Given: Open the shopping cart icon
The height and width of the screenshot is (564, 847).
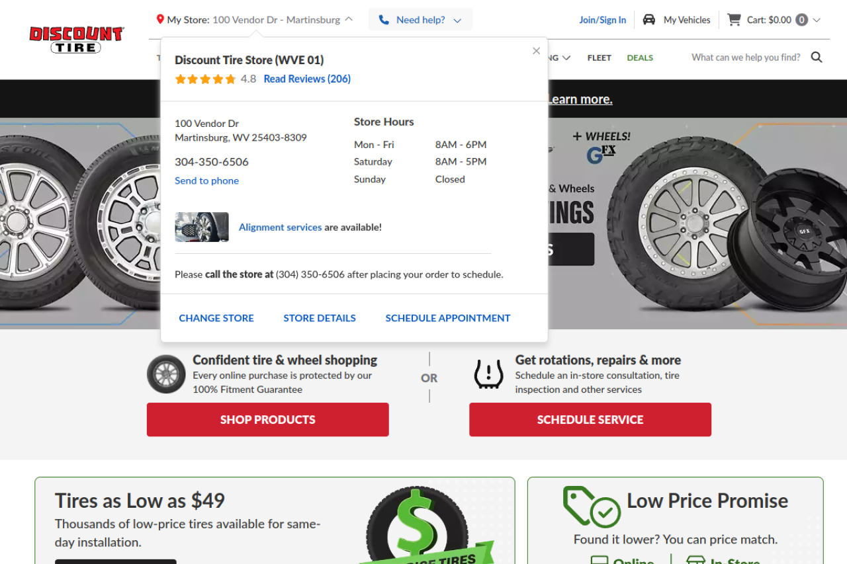Looking at the screenshot, I should (733, 20).
